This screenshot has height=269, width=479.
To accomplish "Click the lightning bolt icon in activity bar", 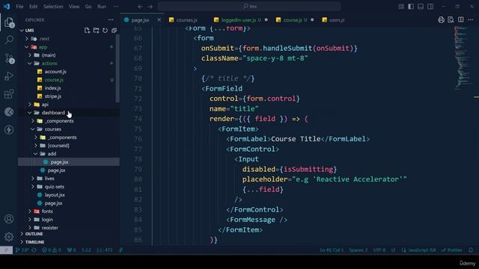I will click(x=9, y=130).
